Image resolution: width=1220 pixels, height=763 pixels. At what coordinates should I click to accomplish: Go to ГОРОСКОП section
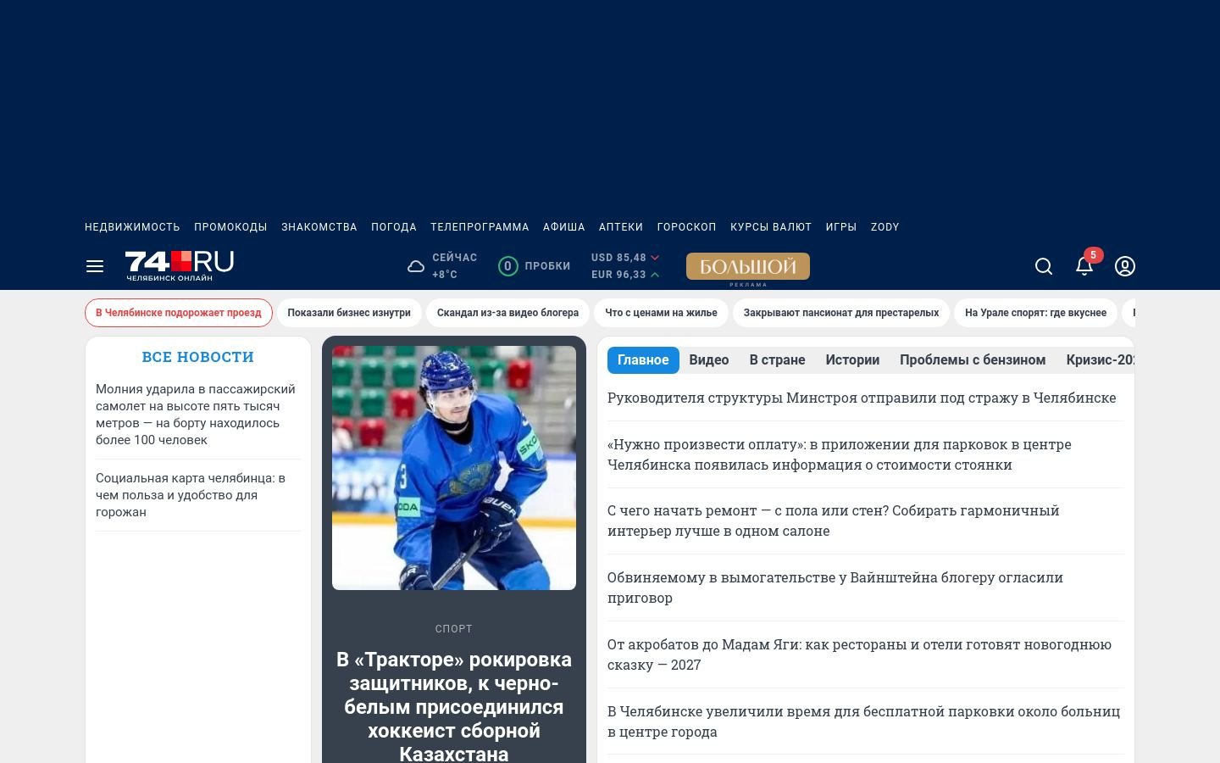687,227
